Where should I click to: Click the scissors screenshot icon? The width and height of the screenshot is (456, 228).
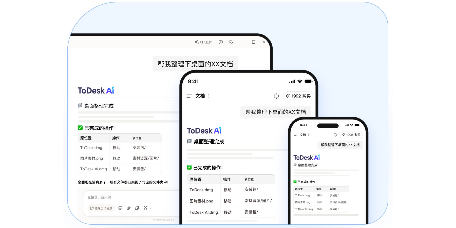(145, 208)
